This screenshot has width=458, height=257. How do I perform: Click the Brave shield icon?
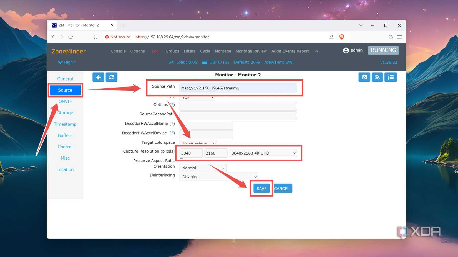342,37
